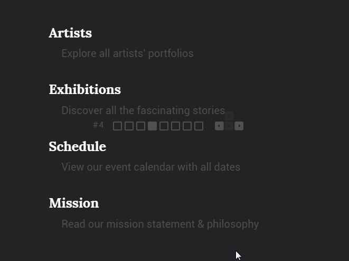349x261 pixels.
Task: Click 'Discover all the fascinating stories' text
Action: tap(143, 110)
